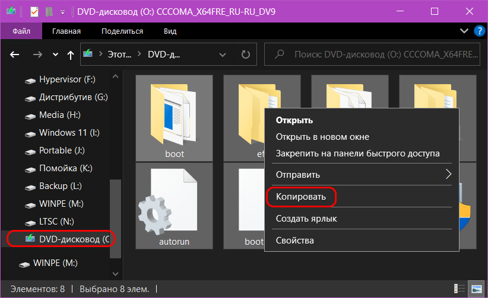Viewport: 488px width, 298px height.
Task: Click the navigation pane scrollbar thumb
Action: 115,219
